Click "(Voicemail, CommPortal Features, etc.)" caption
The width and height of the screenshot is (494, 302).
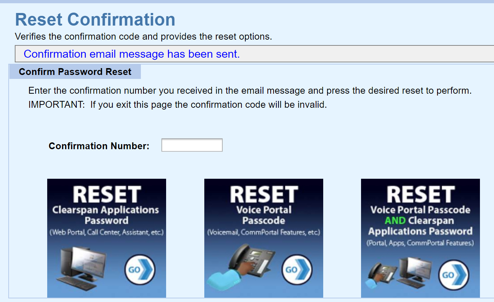264,232
